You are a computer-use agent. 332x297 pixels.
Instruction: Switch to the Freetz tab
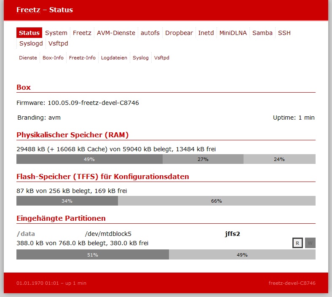tap(82, 33)
